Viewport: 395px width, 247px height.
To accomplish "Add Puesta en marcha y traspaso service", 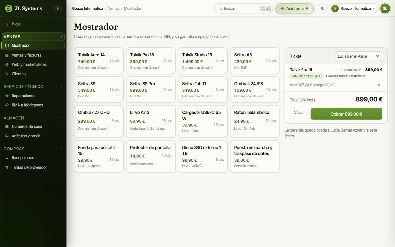I will [x=255, y=156].
